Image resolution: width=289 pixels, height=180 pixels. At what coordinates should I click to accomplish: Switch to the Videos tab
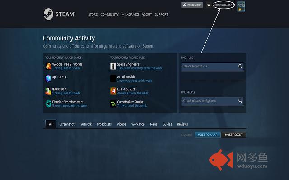[x=121, y=124]
